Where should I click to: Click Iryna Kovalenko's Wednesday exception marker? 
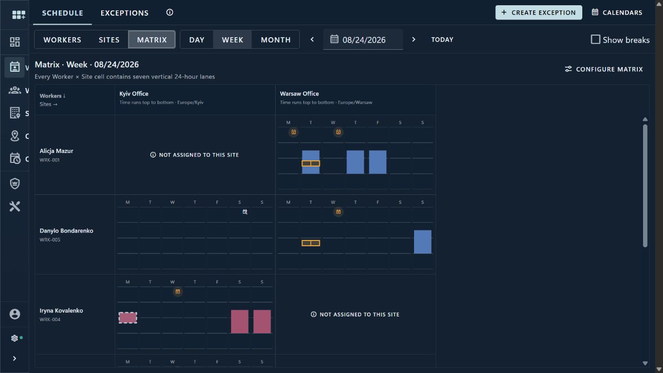[178, 291]
